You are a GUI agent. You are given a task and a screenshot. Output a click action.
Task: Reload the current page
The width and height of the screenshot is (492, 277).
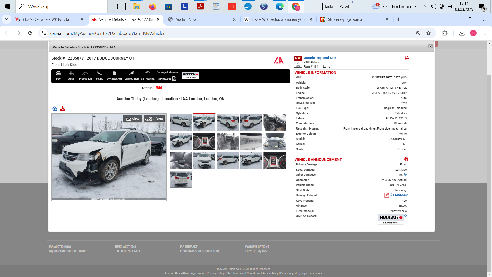click(x=30, y=33)
